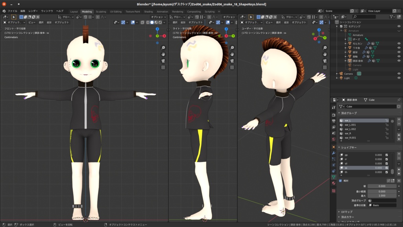Open the Modifier Properties wrench tab

(335, 152)
